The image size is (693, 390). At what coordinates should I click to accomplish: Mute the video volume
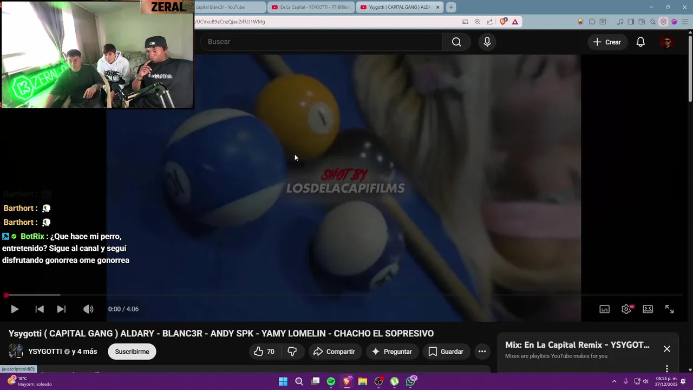[x=88, y=309]
